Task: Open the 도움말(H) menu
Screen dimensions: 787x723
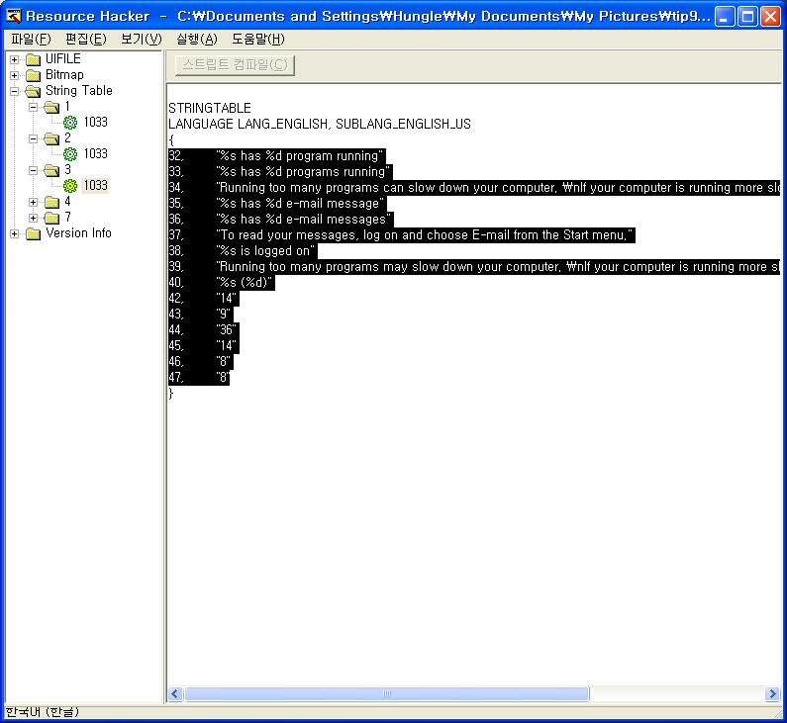Action: point(257,39)
